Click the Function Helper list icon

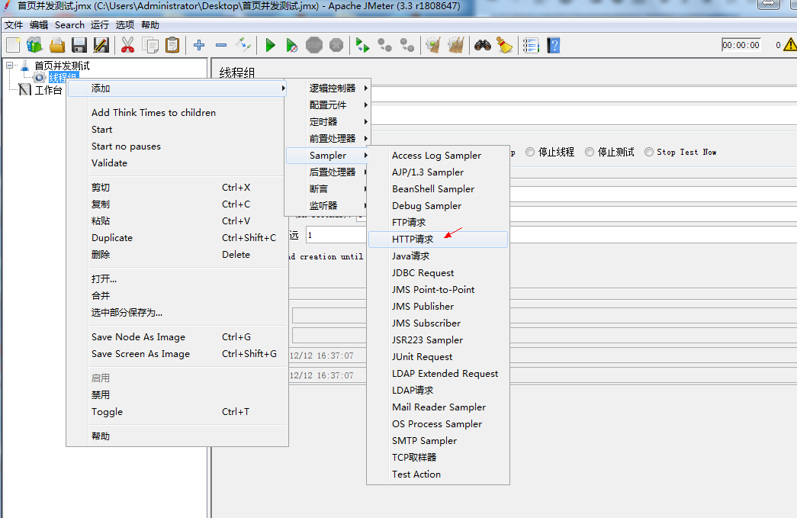tap(531, 45)
